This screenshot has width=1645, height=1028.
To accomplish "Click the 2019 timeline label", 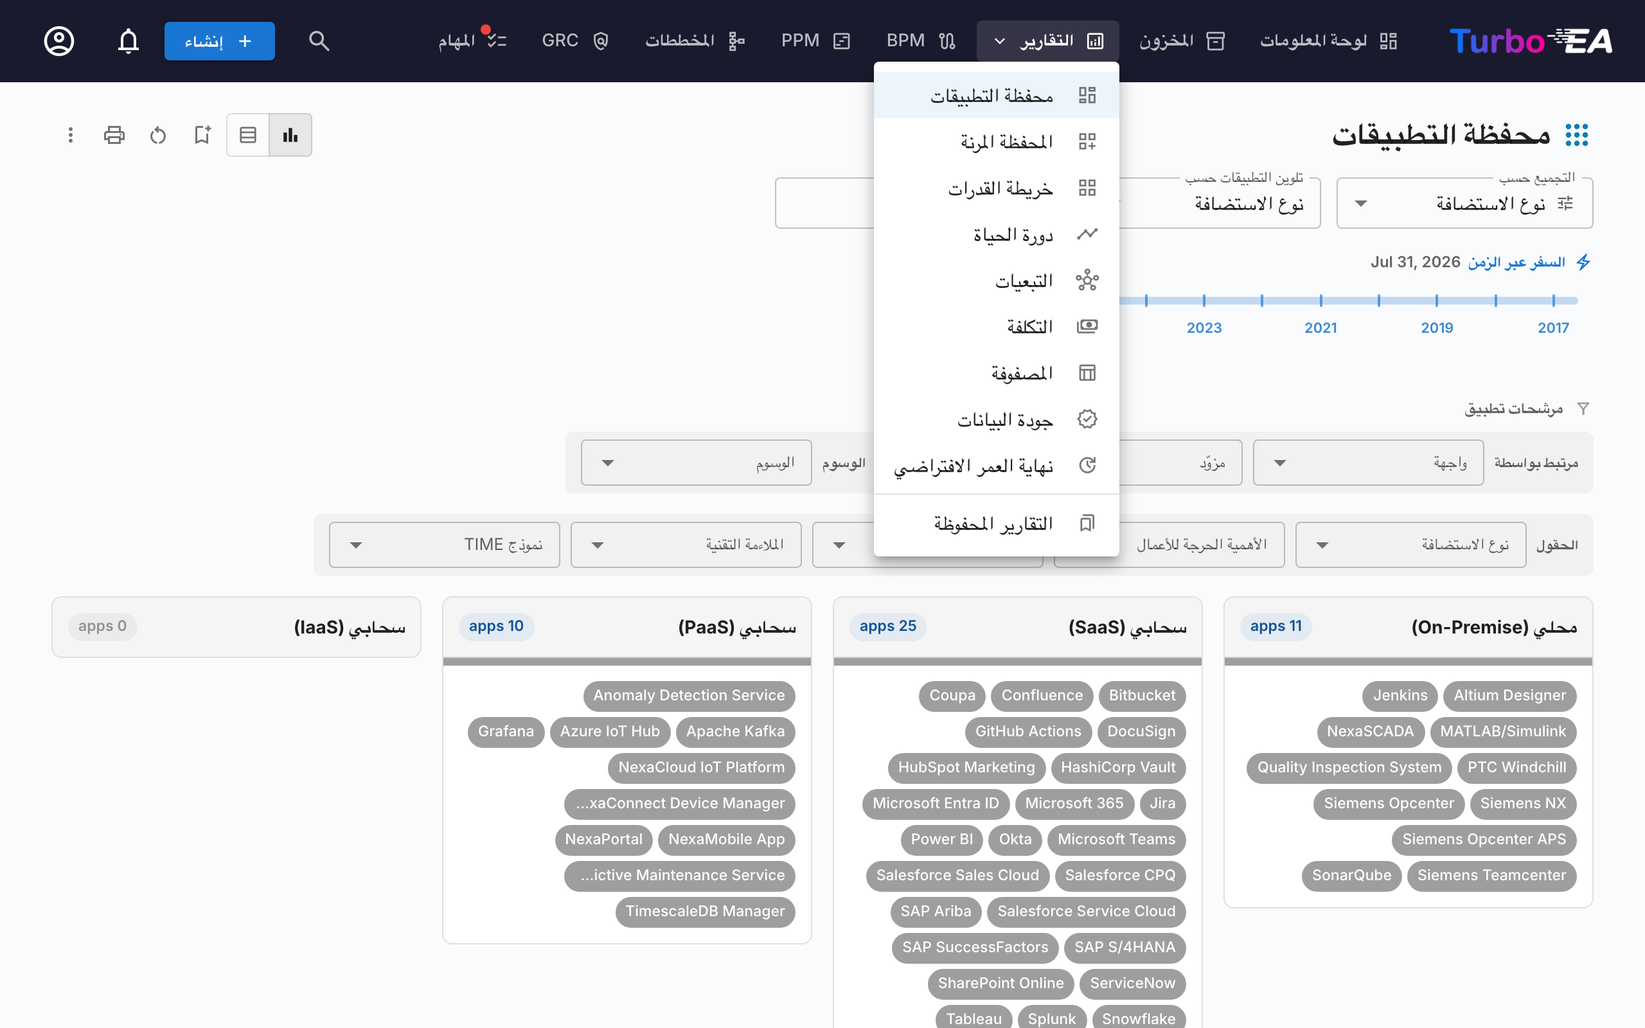I will (1437, 328).
